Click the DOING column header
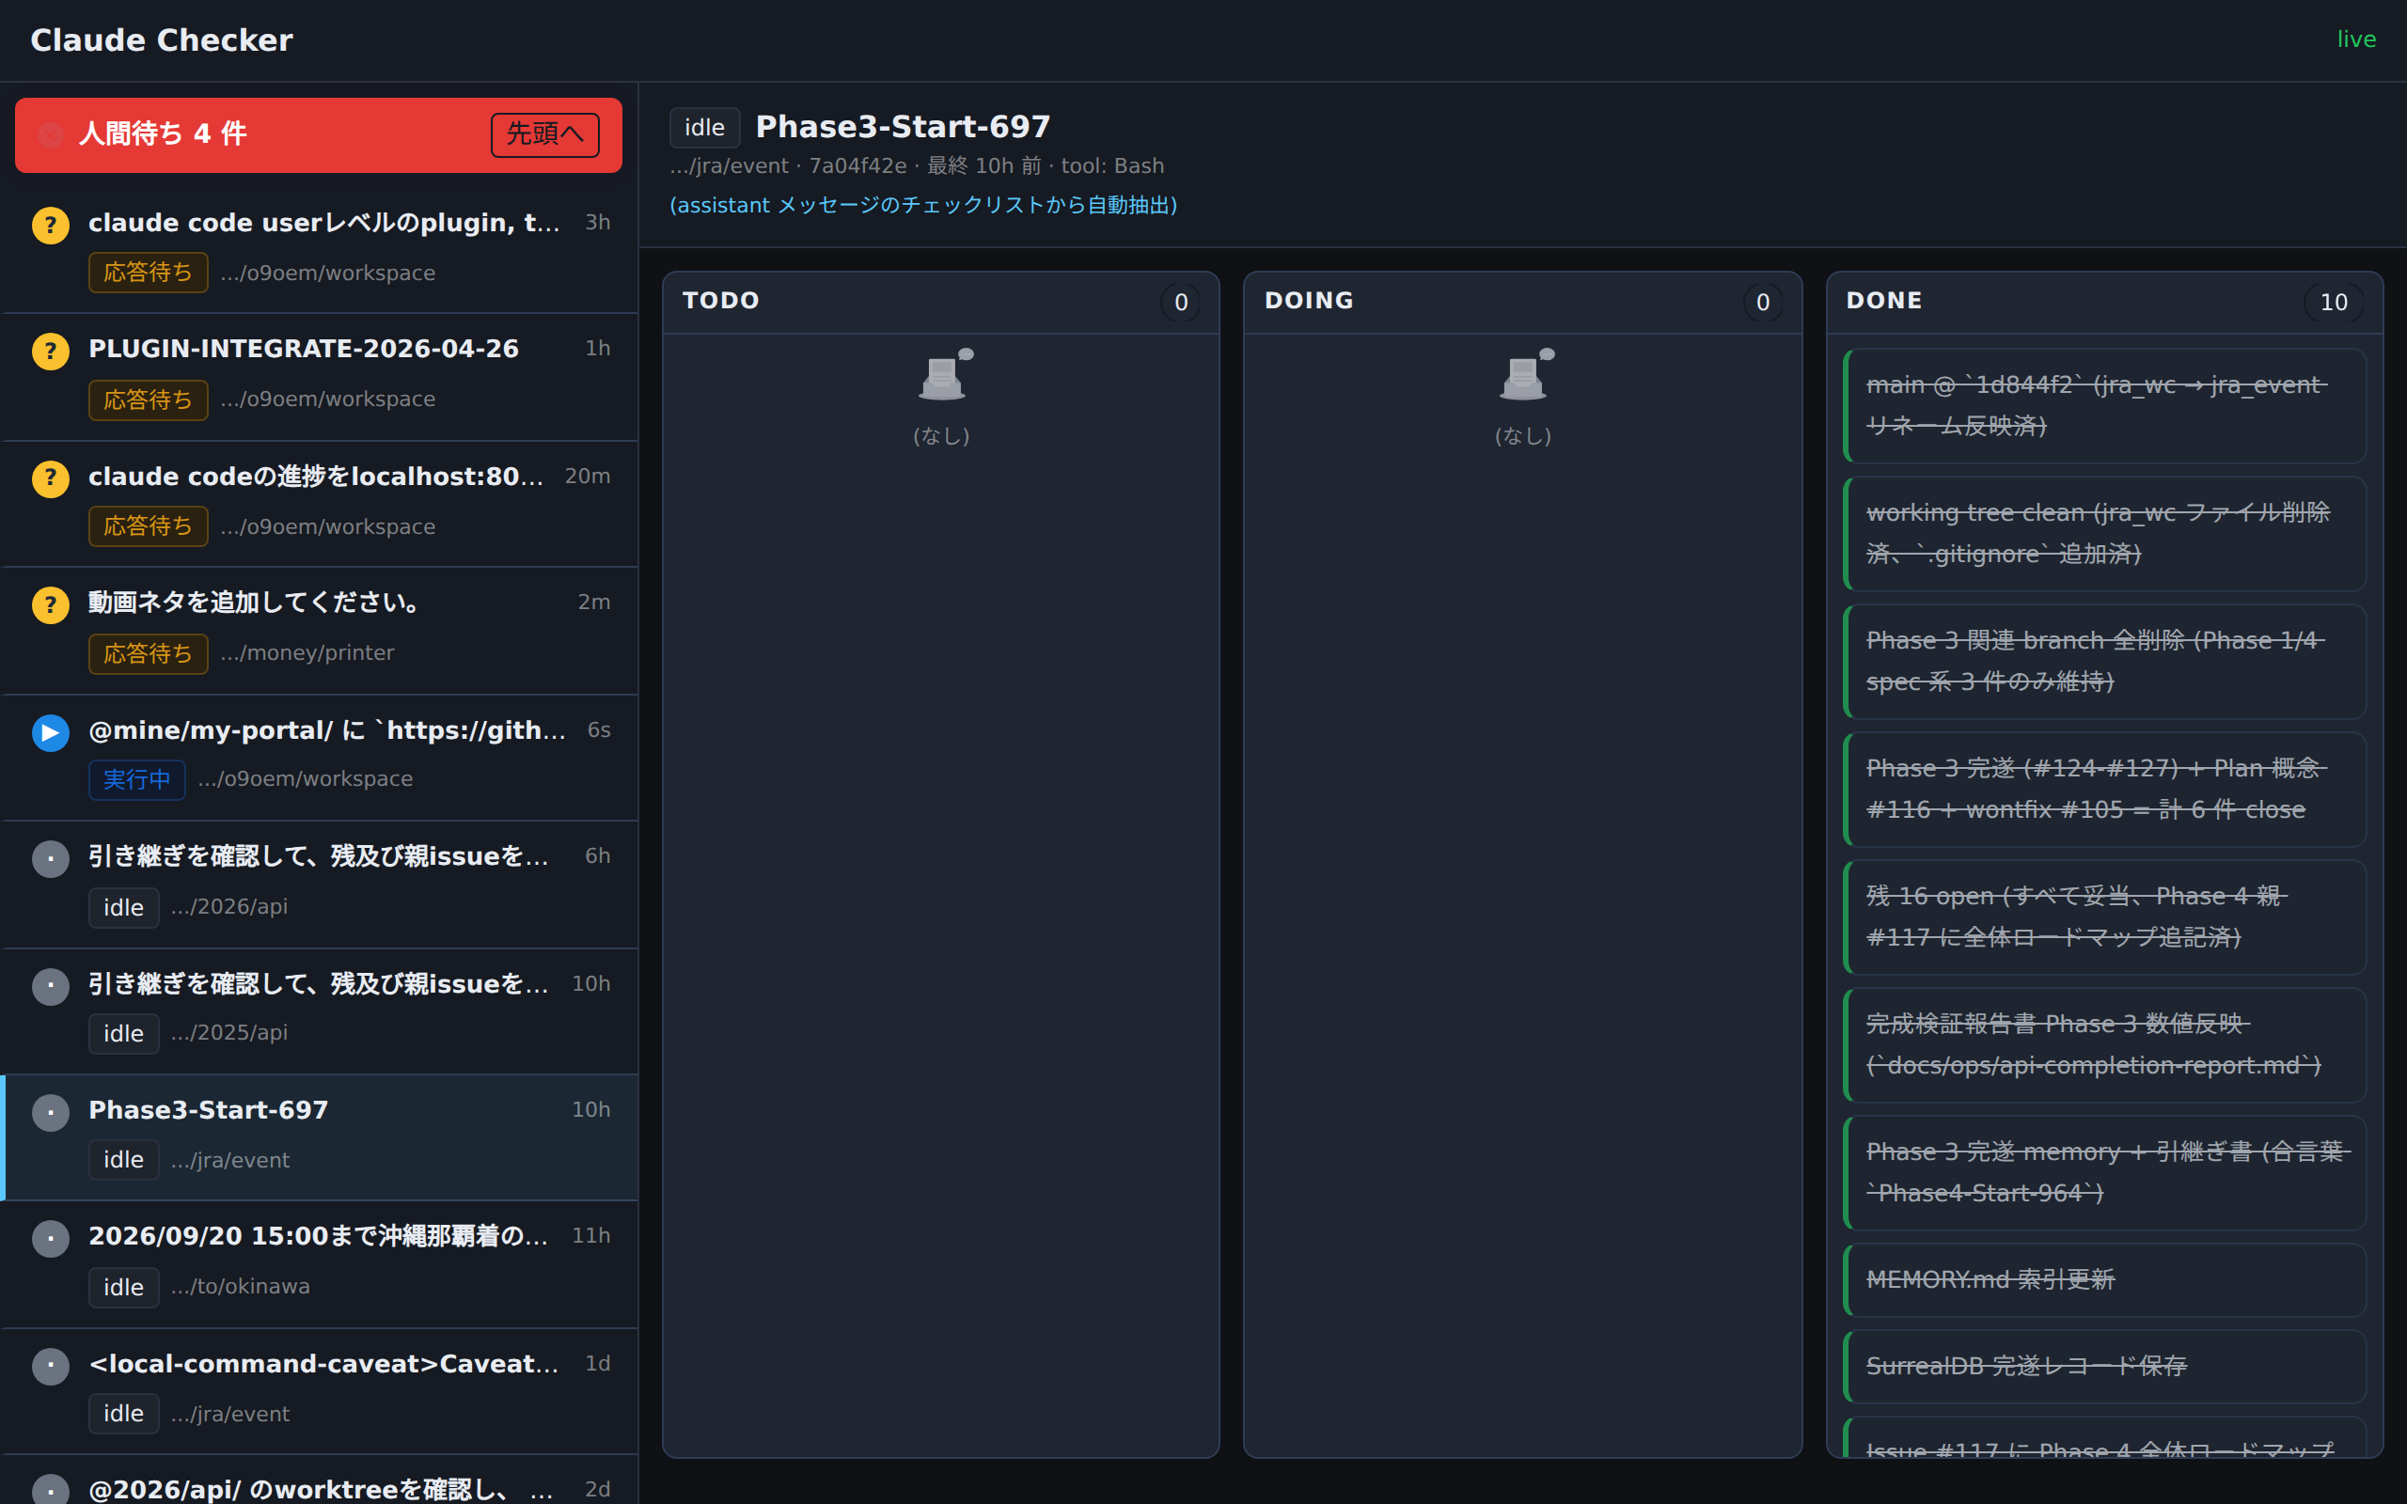The height and width of the screenshot is (1504, 2407). pos(1523,302)
